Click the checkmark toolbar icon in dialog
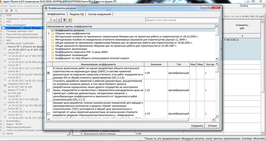The width and height of the screenshot is (266, 141). pos(54,20)
